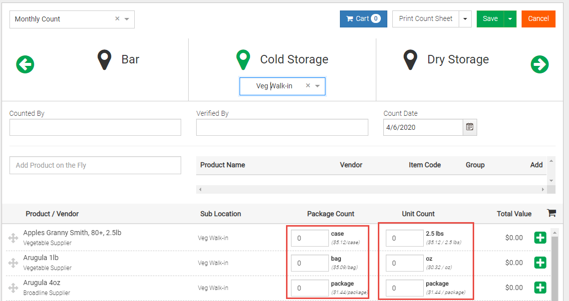Click drag handle icon for Apples Granny Smith
The image size is (569, 301).
[13, 238]
